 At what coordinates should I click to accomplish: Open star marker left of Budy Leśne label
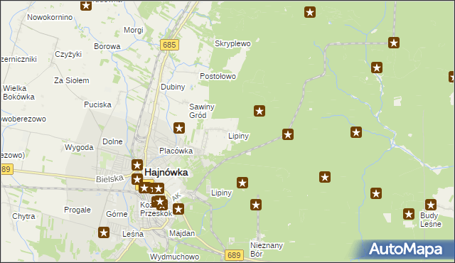(x=409, y=214)
